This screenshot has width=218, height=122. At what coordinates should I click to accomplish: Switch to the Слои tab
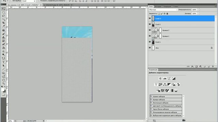151,6
